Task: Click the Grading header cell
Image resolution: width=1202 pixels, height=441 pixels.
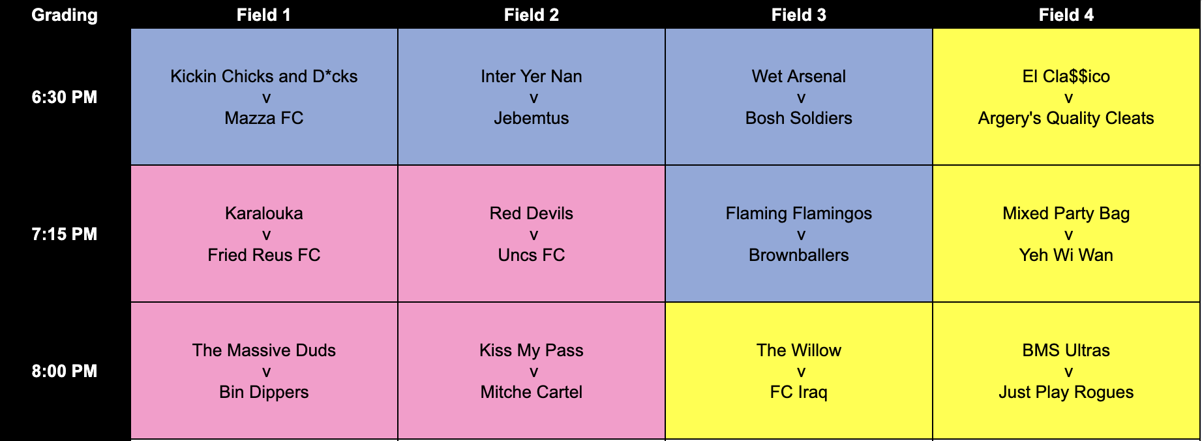Action: [65, 15]
